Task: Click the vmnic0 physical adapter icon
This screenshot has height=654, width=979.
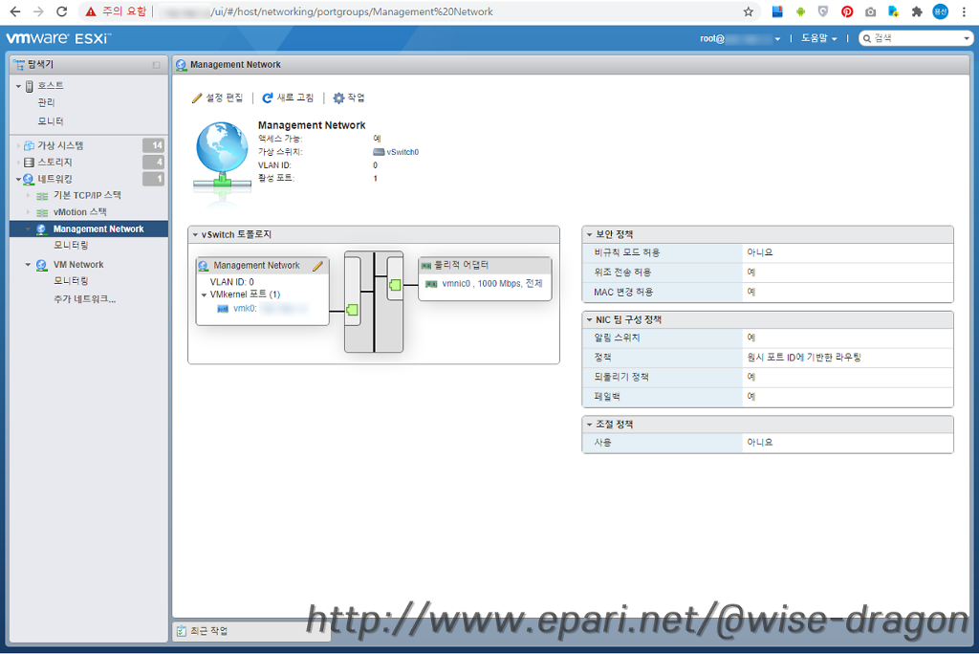Action: pos(431,284)
